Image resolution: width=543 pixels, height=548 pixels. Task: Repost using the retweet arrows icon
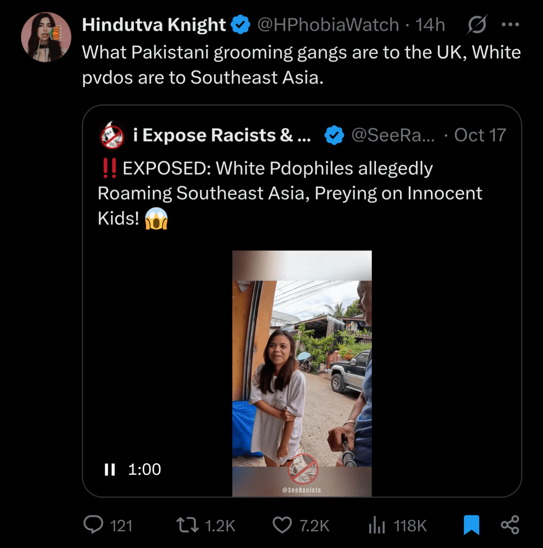187,525
